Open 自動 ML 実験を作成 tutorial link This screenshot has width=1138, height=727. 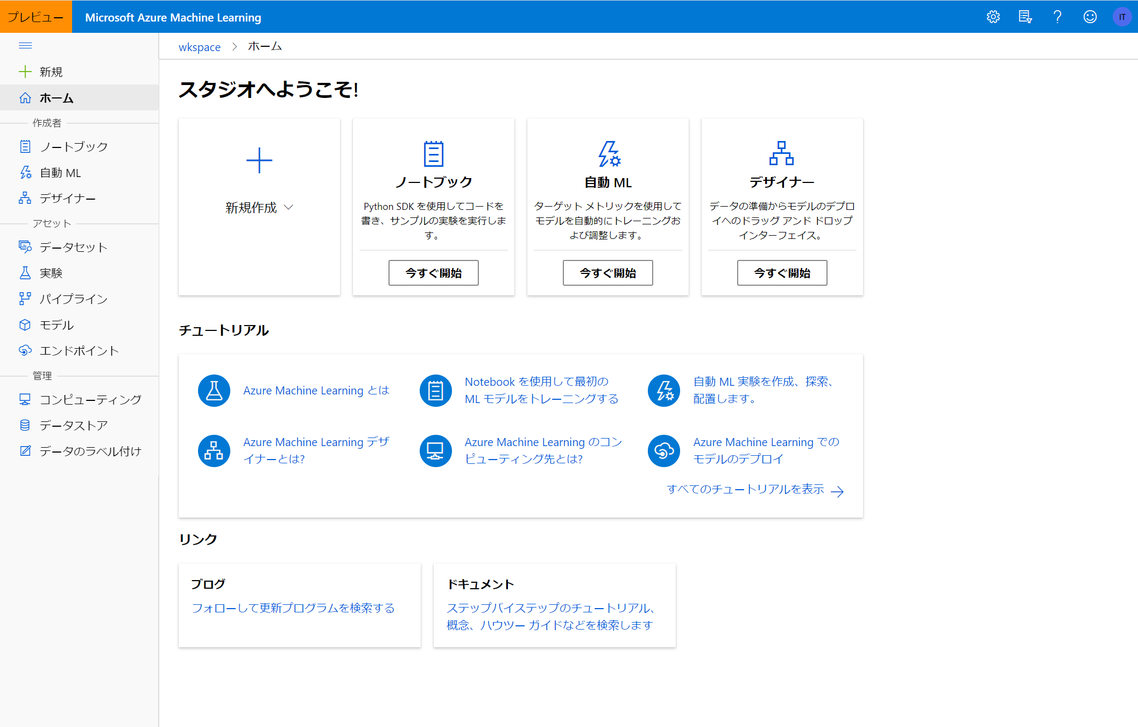coord(765,390)
